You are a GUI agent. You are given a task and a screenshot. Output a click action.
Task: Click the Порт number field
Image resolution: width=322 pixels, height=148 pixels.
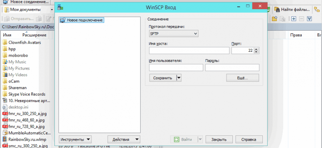pyautogui.click(x=242, y=50)
